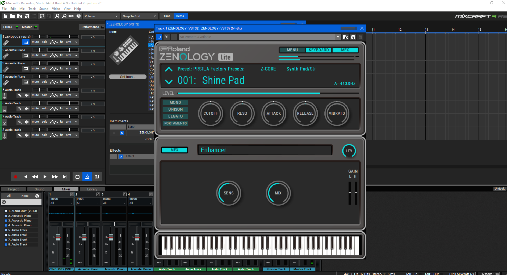Open mixer track list settings gear

click(x=37, y=196)
